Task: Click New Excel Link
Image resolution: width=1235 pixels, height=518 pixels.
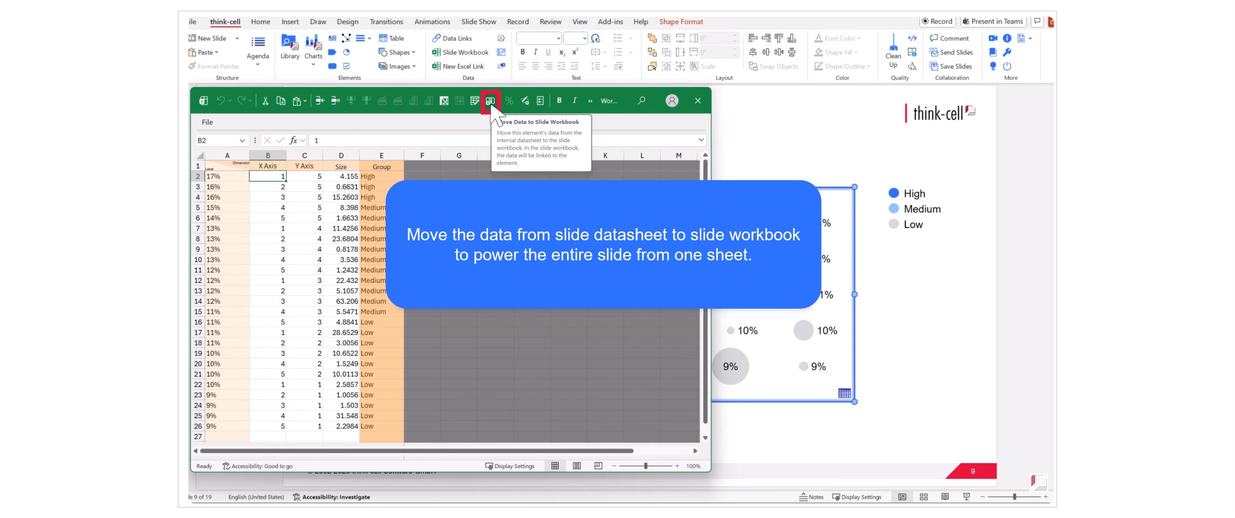Action: tap(458, 66)
